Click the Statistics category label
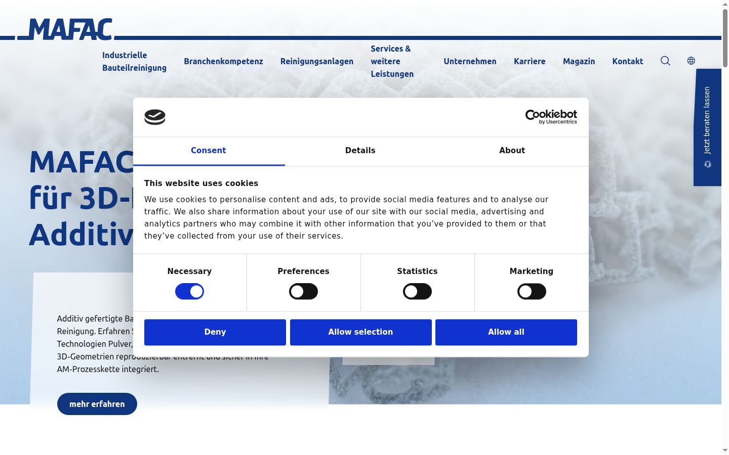 417,271
